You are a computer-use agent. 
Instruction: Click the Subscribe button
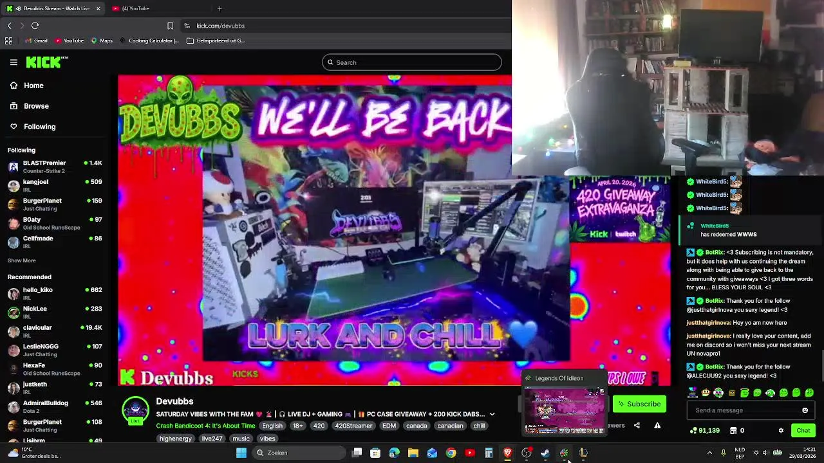tap(639, 404)
